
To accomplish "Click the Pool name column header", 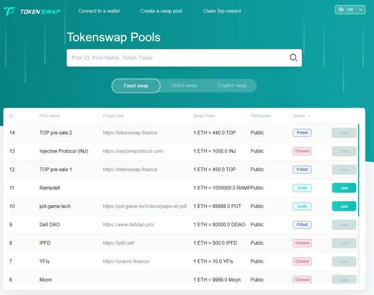I will coord(49,116).
